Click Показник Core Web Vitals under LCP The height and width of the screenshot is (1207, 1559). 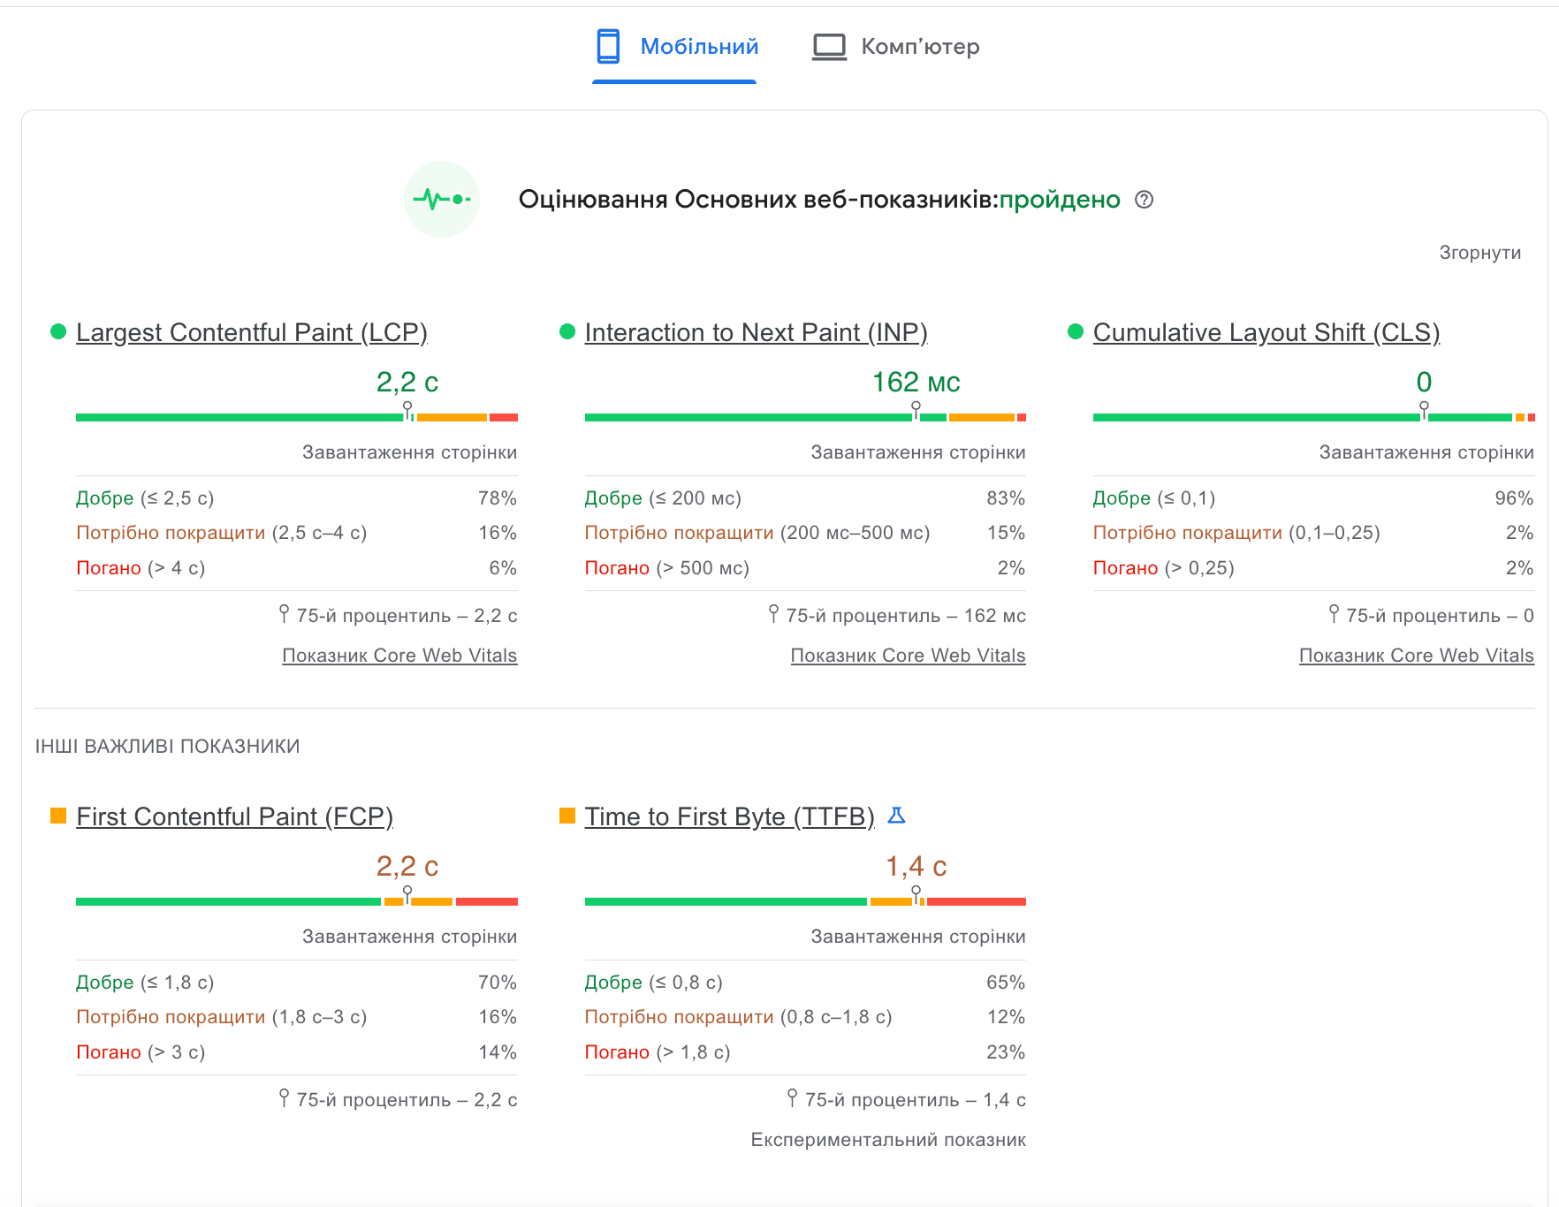tap(399, 656)
